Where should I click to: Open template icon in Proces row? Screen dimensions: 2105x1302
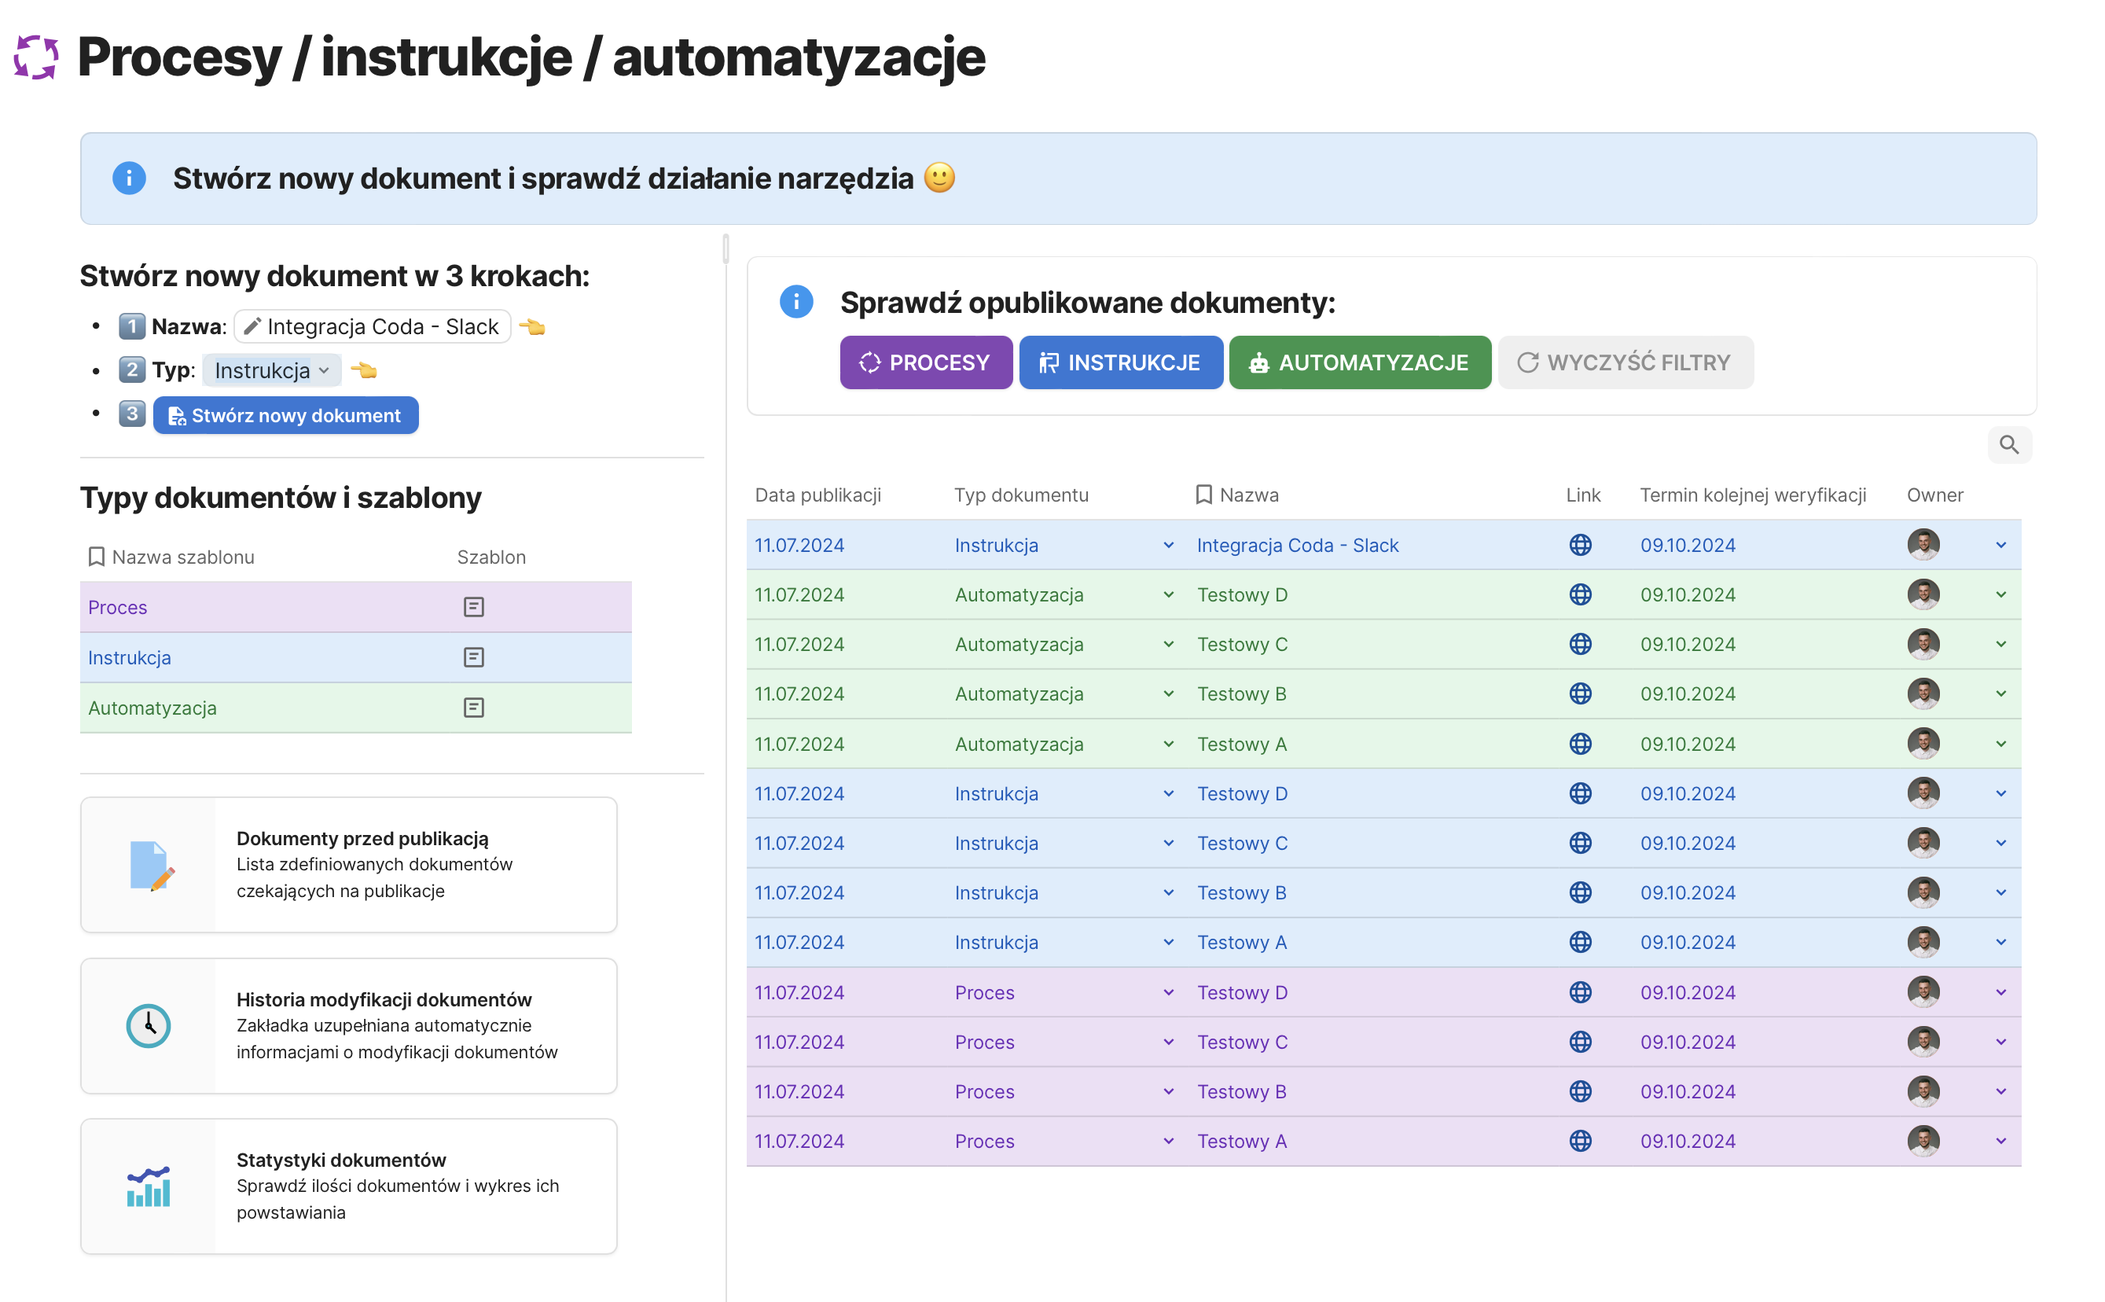[473, 607]
